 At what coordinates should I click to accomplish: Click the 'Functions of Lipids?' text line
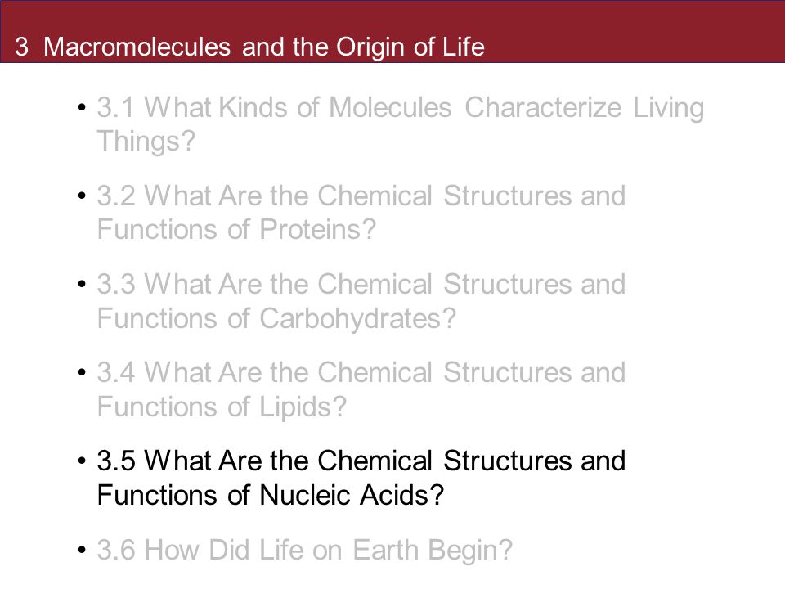click(x=222, y=407)
